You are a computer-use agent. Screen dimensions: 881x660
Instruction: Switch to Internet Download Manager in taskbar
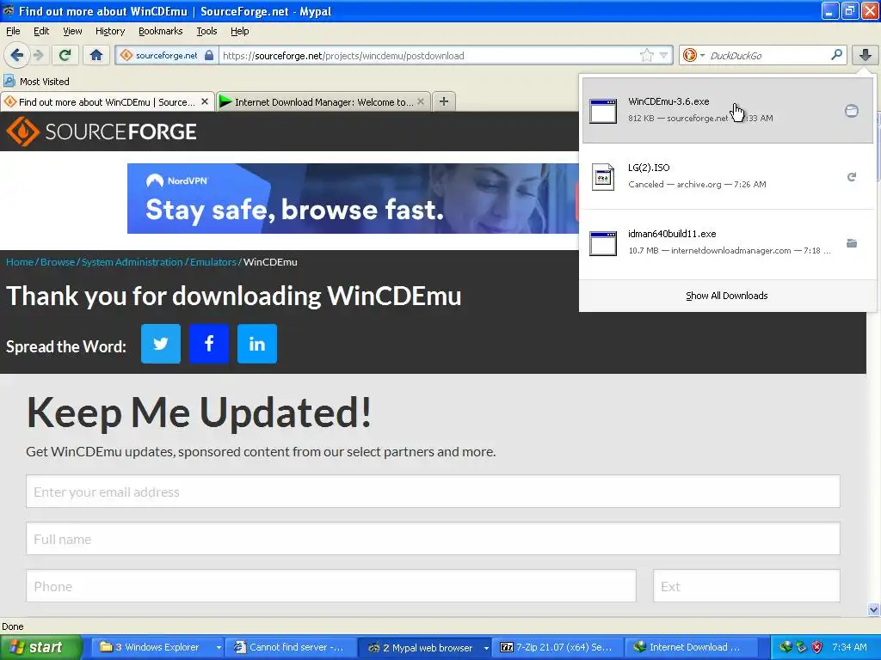pyautogui.click(x=693, y=647)
